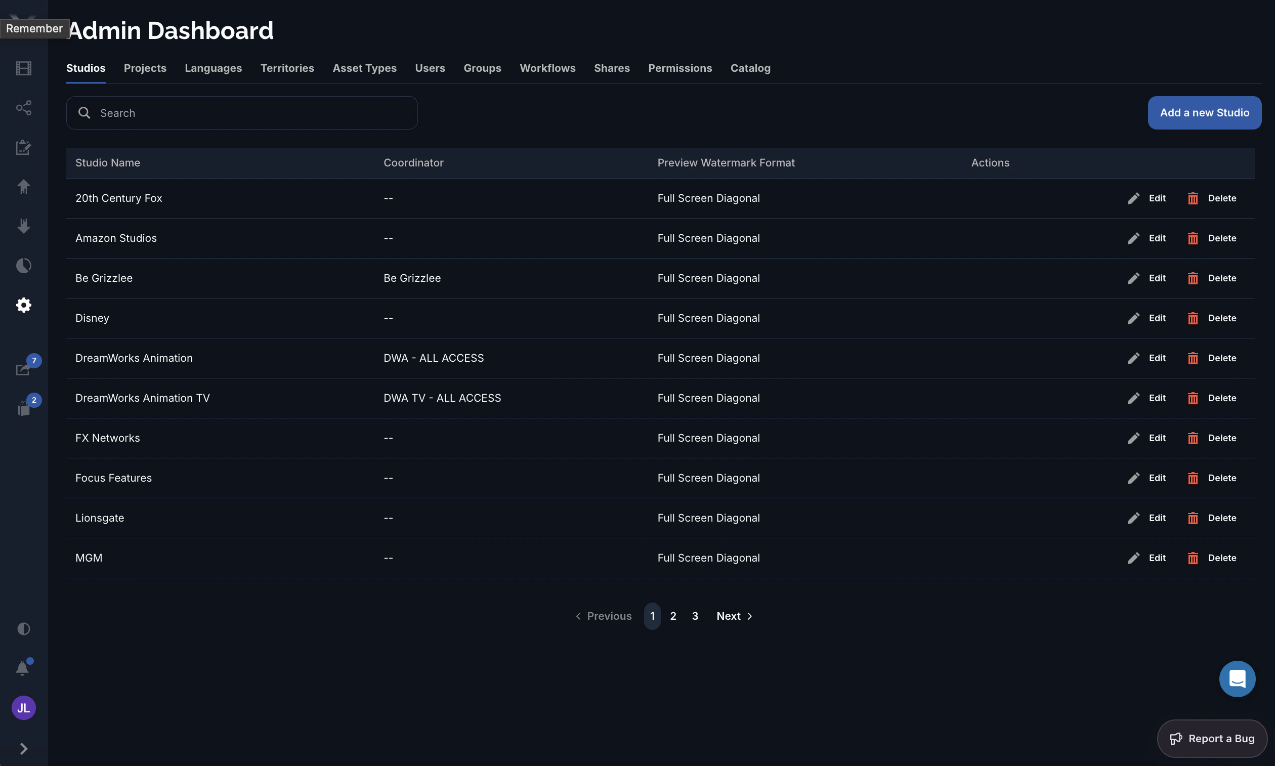The width and height of the screenshot is (1275, 766).
Task: Click the Delete label for Be Grizzlee
Action: tap(1222, 278)
